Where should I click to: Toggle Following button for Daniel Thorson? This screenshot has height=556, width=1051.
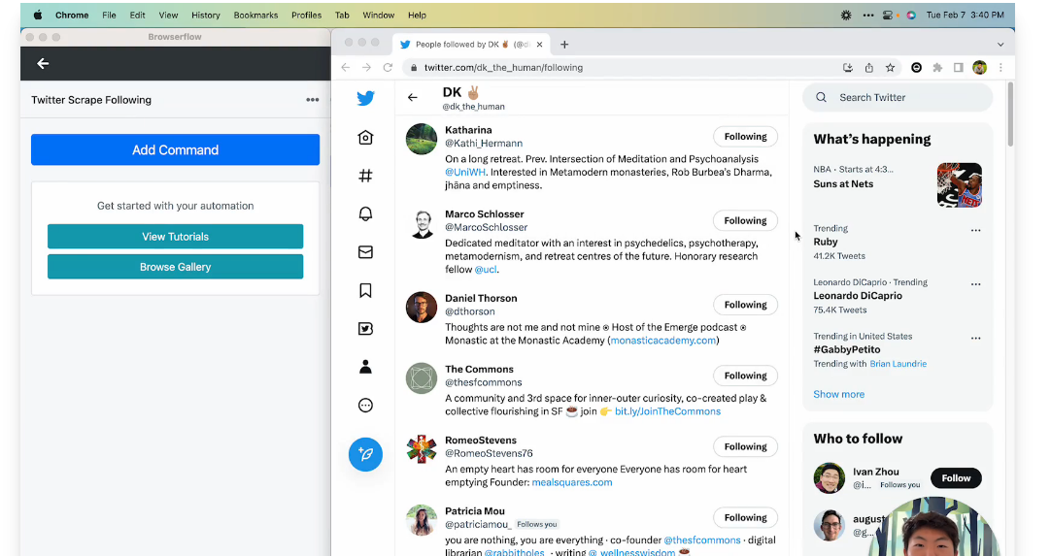point(745,305)
